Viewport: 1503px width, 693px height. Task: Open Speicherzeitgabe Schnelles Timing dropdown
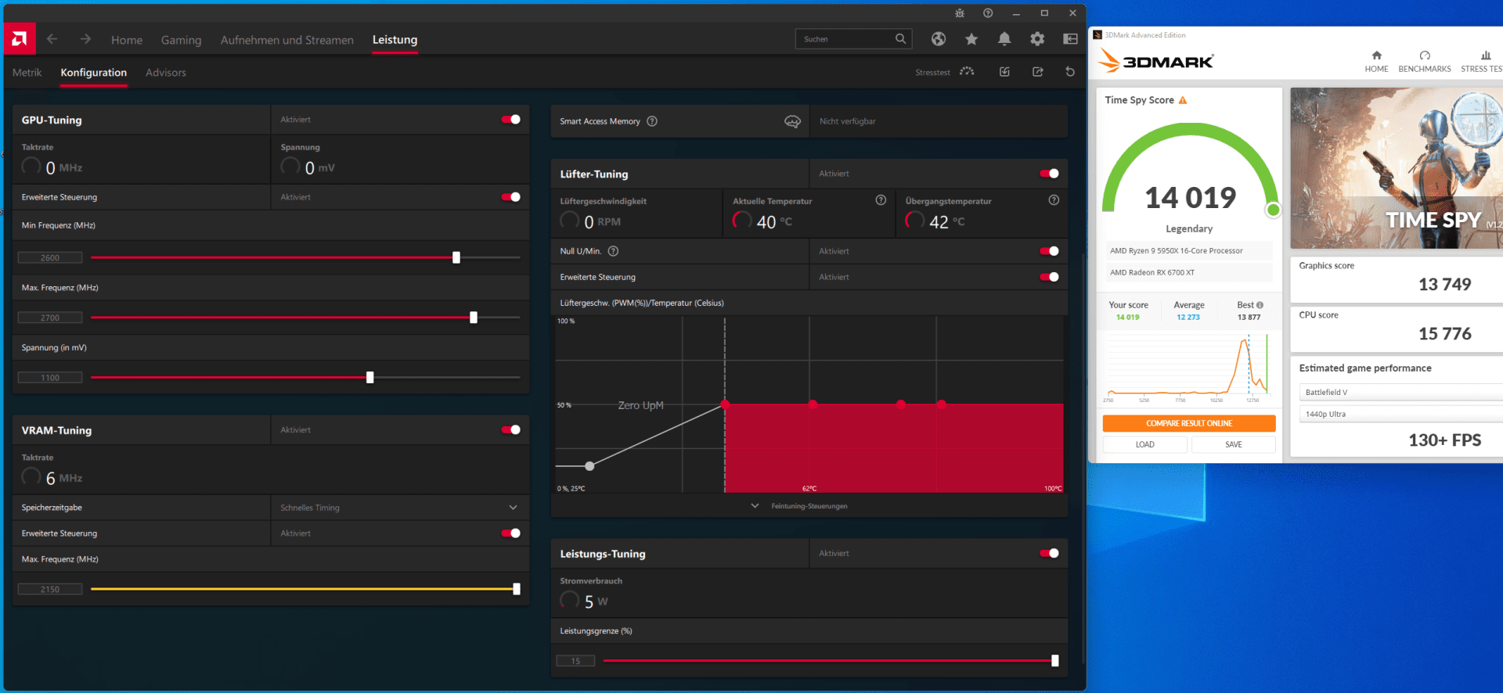pyautogui.click(x=400, y=508)
